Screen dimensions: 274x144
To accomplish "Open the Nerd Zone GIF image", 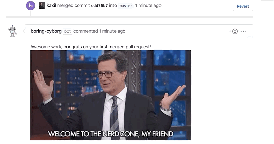I will [111, 95].
